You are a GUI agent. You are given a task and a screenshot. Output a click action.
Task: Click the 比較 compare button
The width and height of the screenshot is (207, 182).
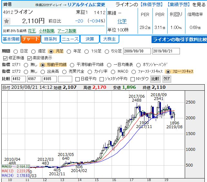tap(155, 79)
